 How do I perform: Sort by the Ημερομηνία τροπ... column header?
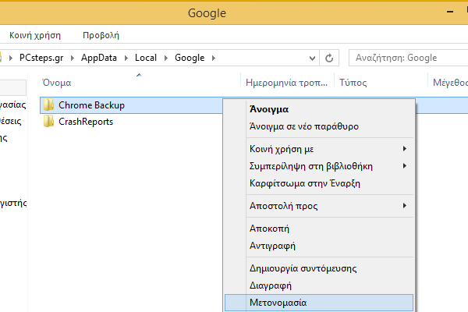(x=287, y=83)
